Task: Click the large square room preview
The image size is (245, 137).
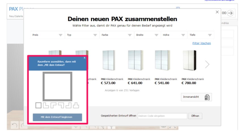Action: (x=57, y=86)
